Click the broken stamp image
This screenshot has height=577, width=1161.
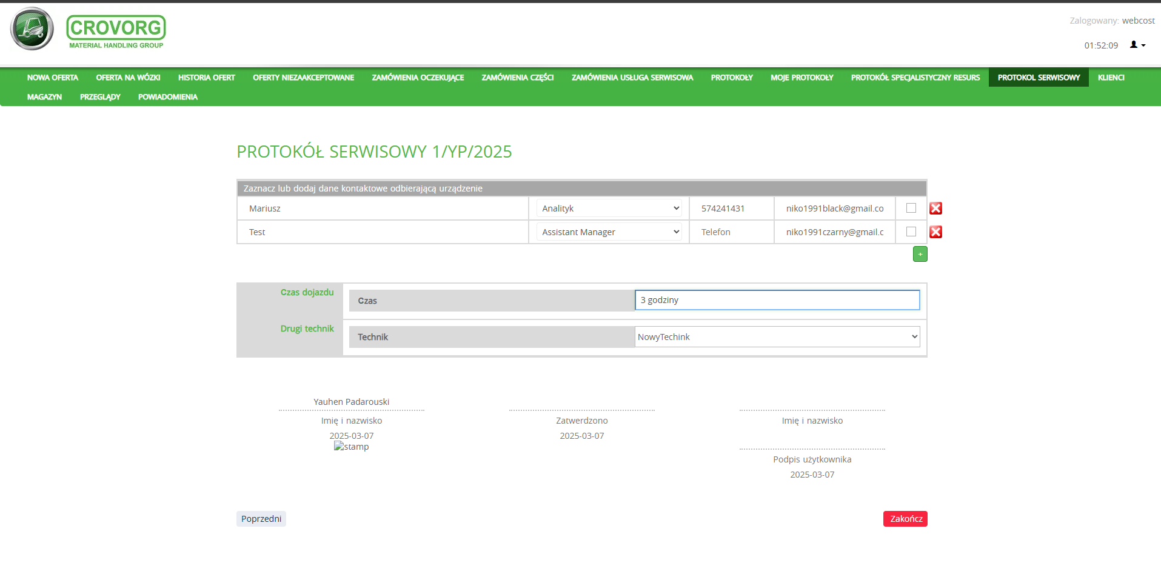351,447
